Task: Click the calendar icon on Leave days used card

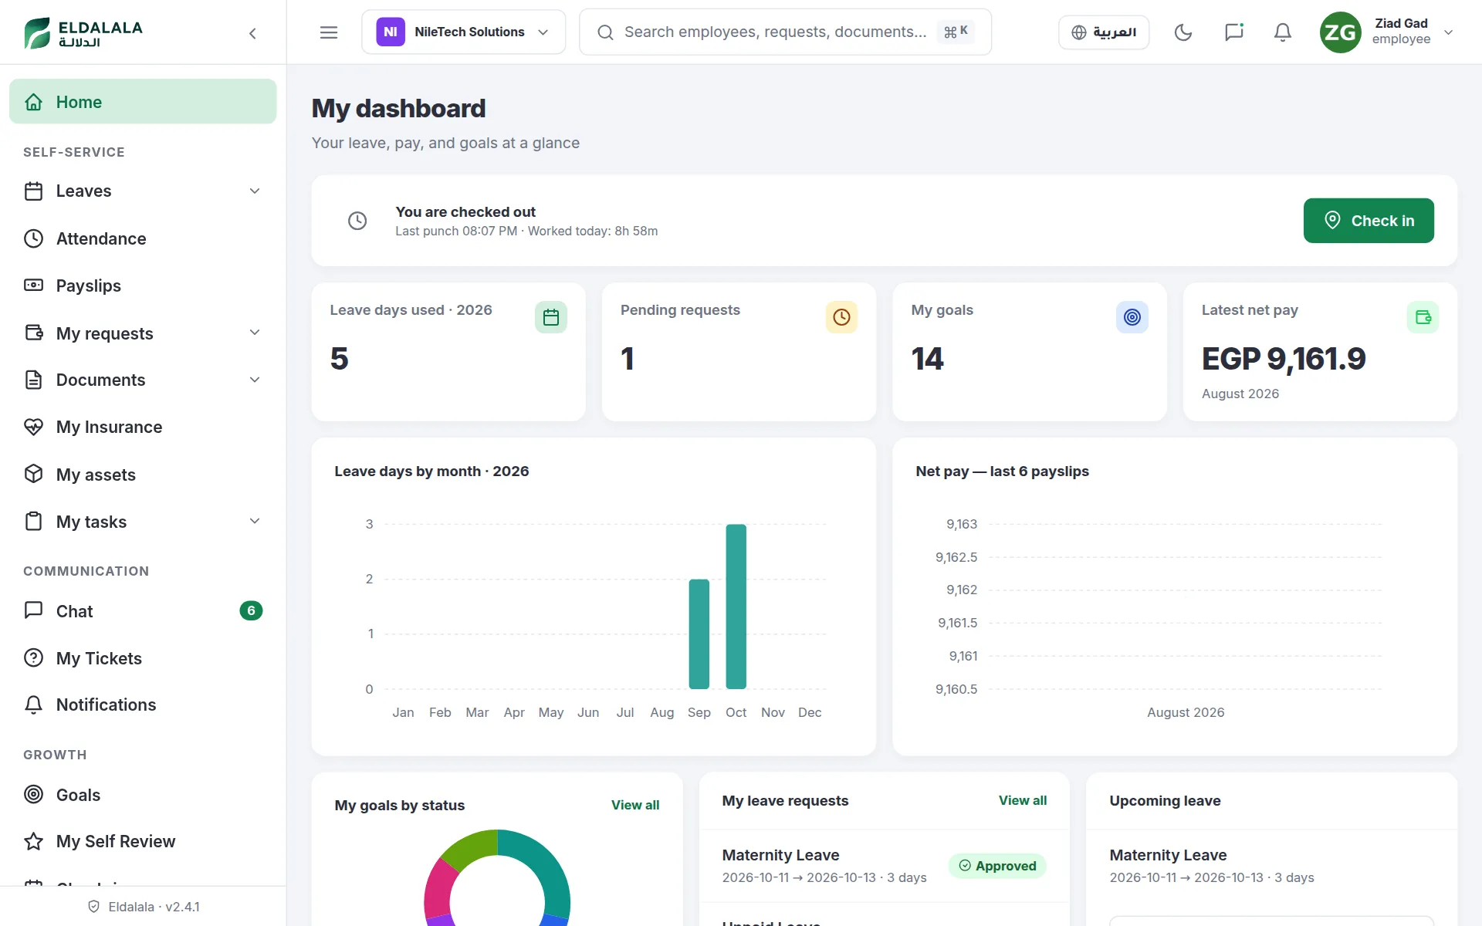Action: pyautogui.click(x=551, y=317)
